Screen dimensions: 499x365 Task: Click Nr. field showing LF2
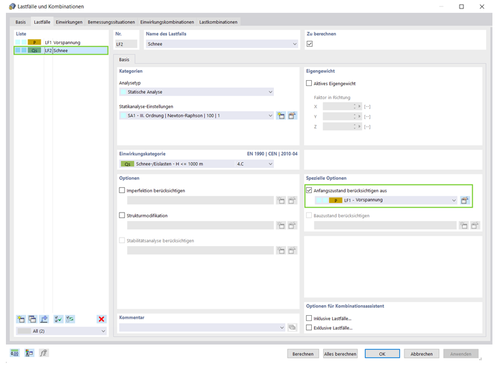click(x=126, y=44)
